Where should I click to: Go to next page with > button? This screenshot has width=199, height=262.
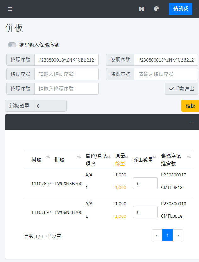click(x=178, y=235)
